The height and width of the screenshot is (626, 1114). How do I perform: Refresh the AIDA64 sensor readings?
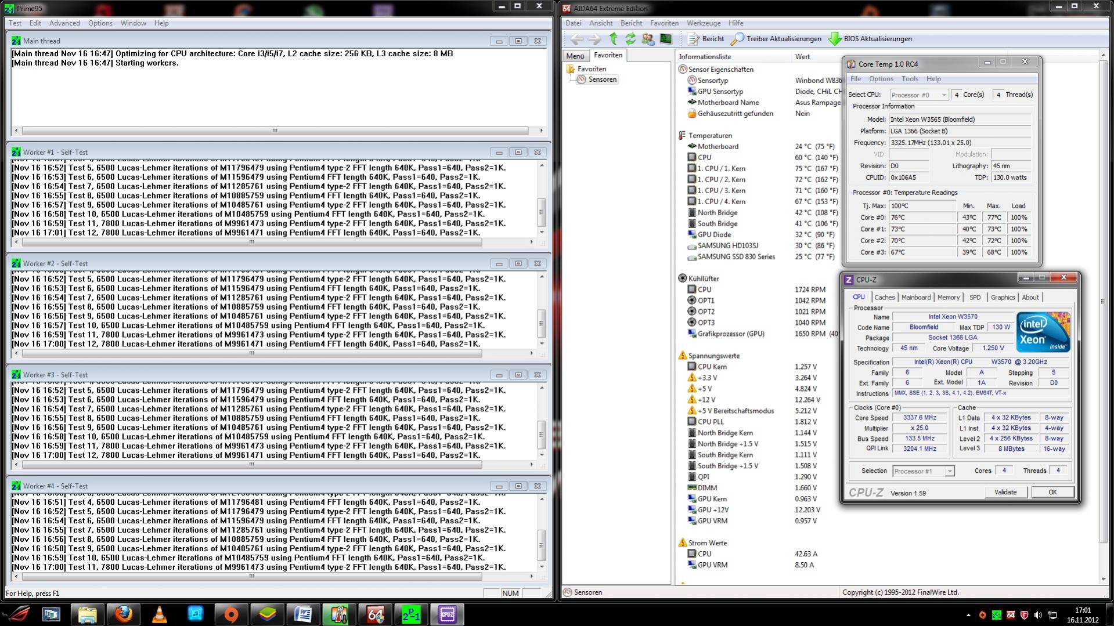[x=630, y=39]
